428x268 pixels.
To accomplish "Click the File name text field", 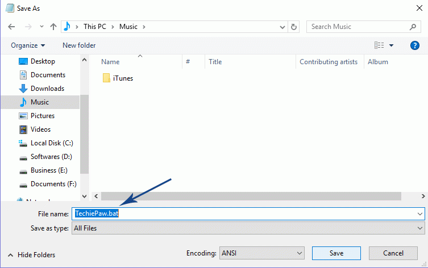I will (x=248, y=213).
